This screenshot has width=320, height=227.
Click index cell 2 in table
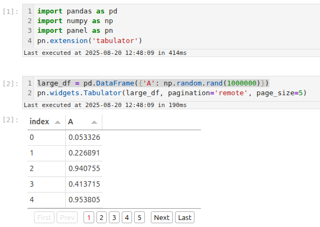46,169
